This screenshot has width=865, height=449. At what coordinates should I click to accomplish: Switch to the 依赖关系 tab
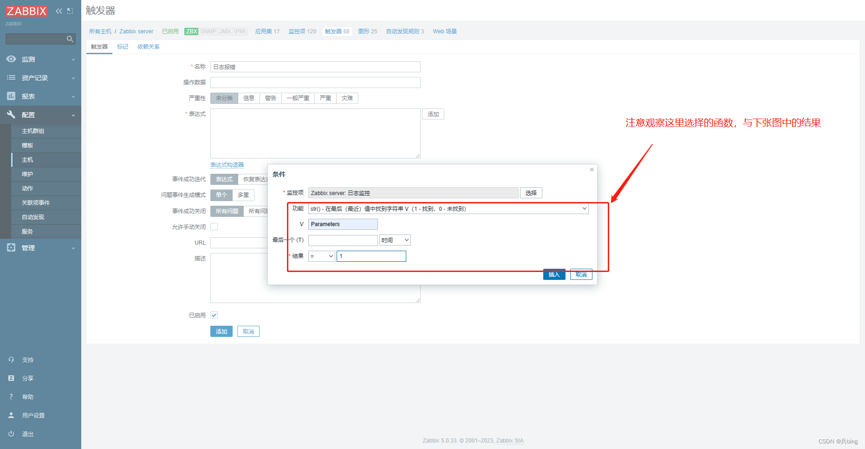[149, 47]
